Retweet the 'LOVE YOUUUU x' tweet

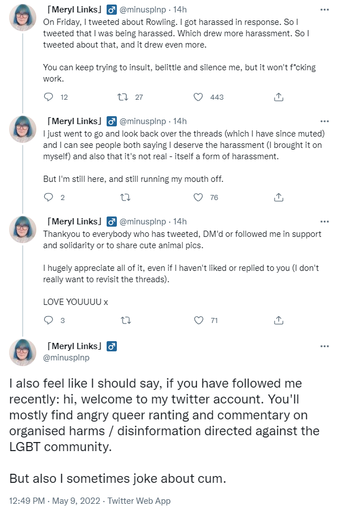[126, 320]
